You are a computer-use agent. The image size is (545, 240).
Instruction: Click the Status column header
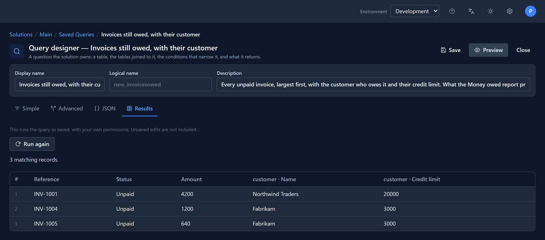tap(124, 179)
